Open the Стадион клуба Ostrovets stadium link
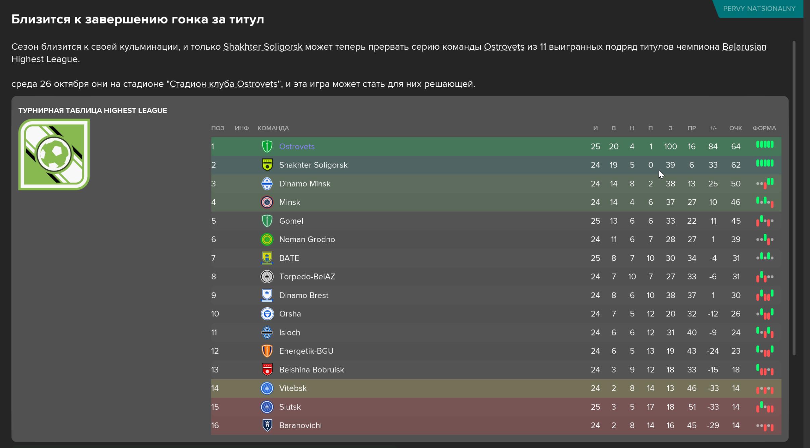Viewport: 810px width, 448px height. [x=224, y=84]
